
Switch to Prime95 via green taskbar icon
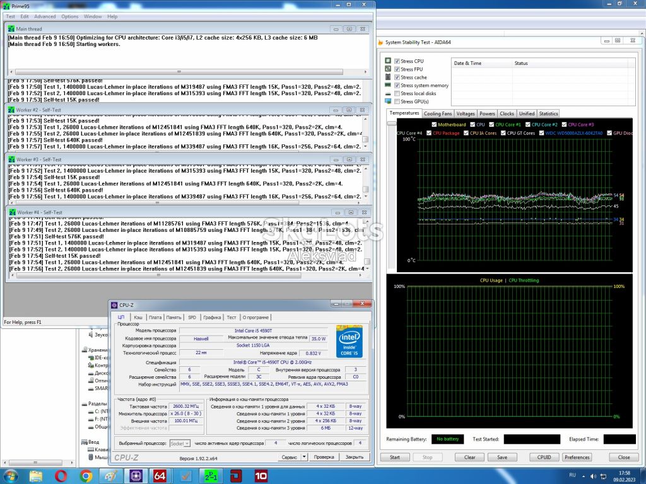(211, 476)
